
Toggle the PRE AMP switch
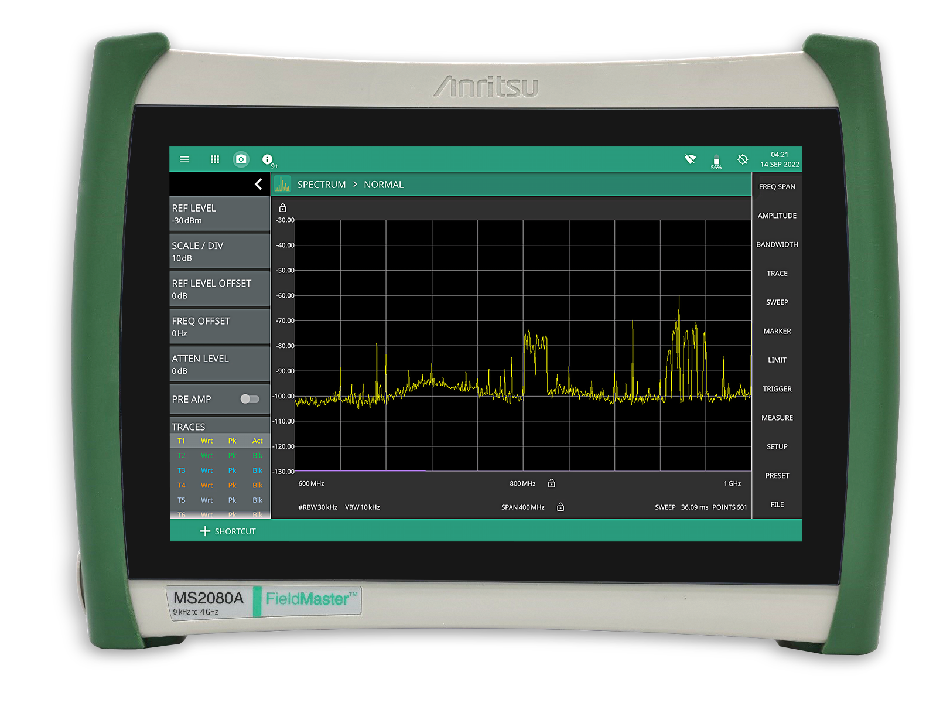pyautogui.click(x=250, y=399)
